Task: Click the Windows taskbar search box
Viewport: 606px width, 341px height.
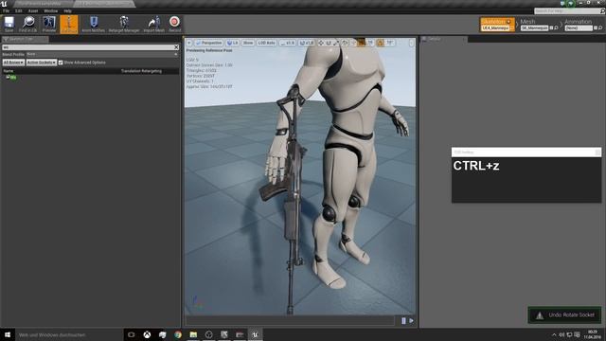Action: (x=69, y=334)
